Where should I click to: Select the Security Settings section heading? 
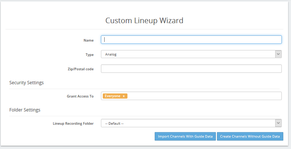27,82
